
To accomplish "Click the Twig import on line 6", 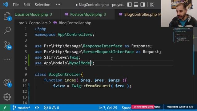I will click(74, 57).
